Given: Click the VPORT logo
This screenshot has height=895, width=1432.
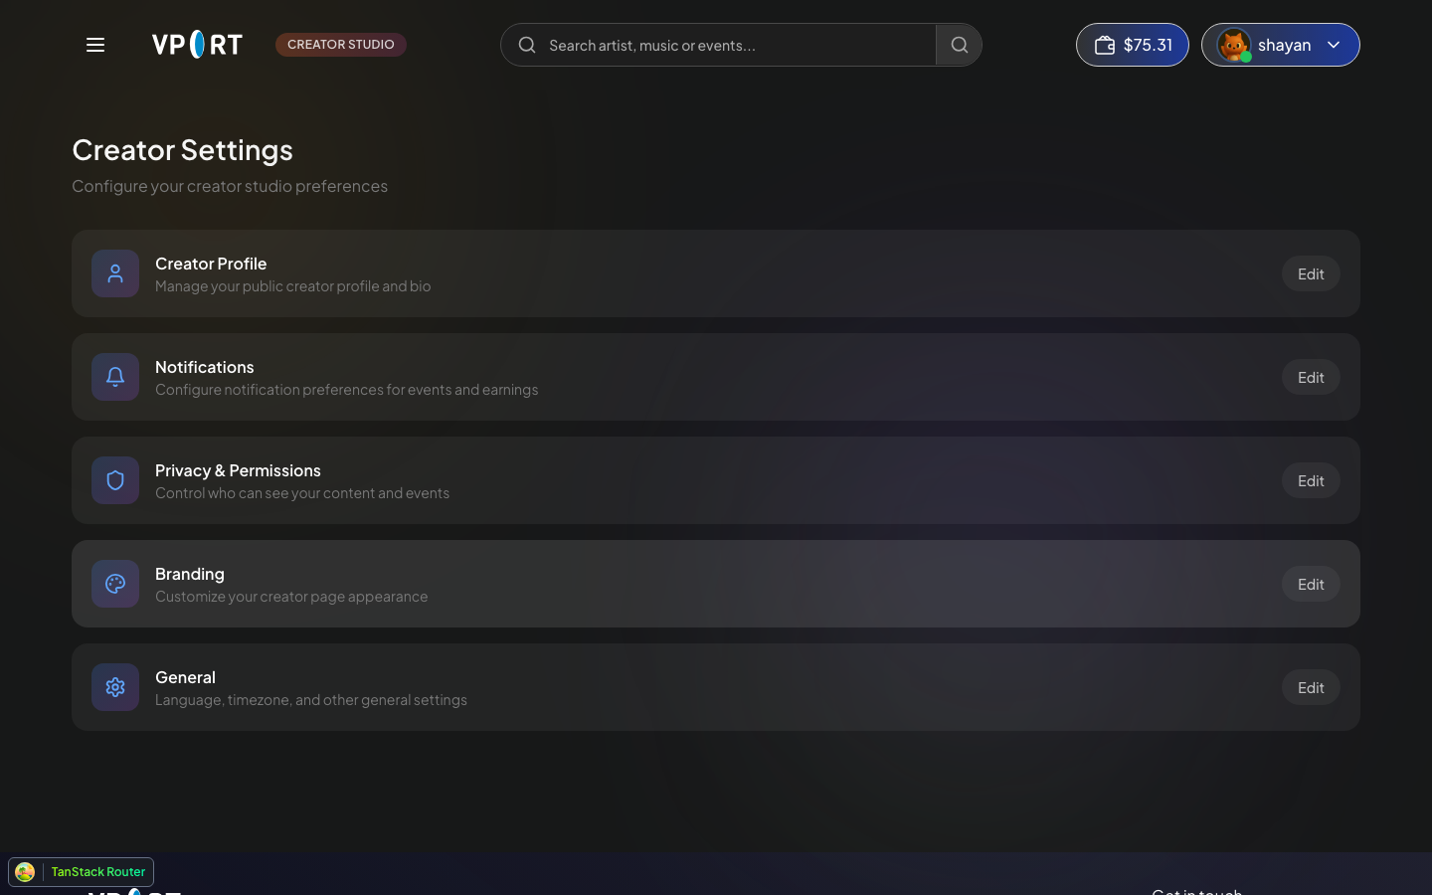Looking at the screenshot, I should (x=197, y=45).
